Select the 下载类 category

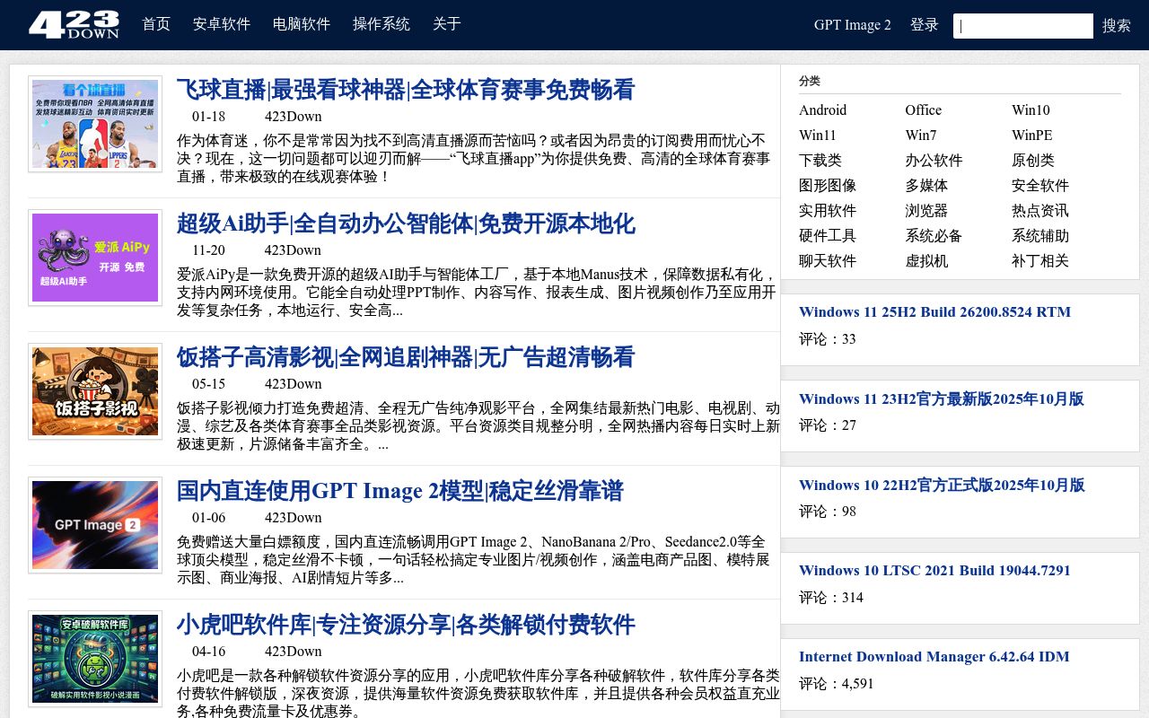point(820,161)
